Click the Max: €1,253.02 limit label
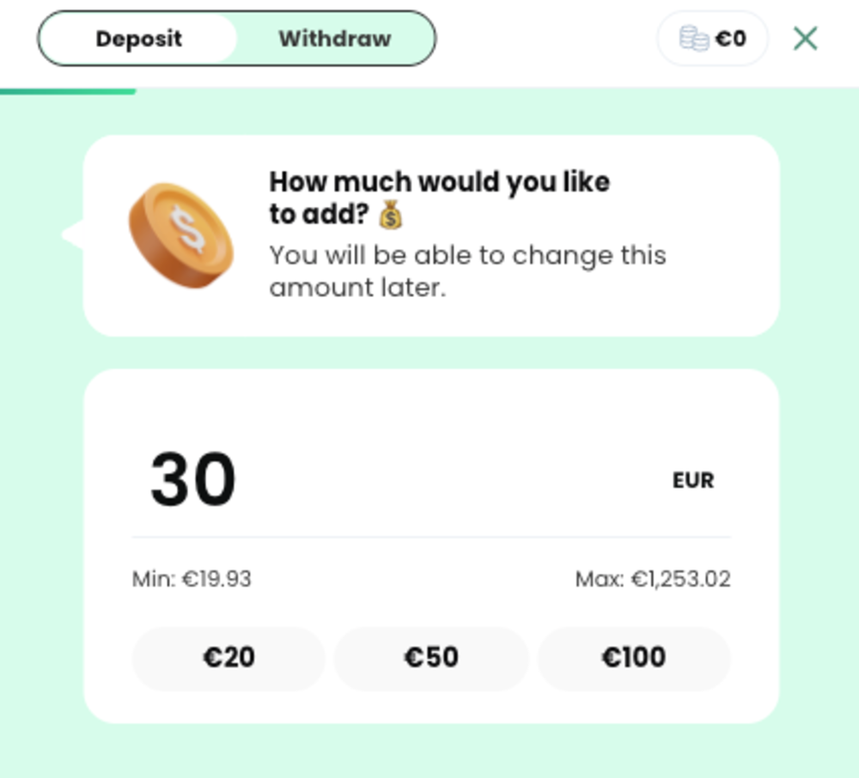Screen dimensions: 859x778 pos(653,580)
